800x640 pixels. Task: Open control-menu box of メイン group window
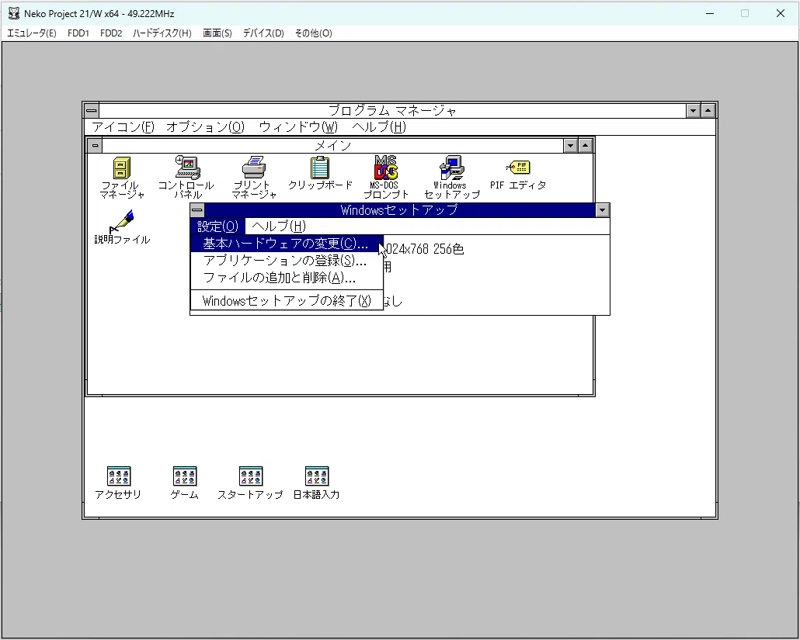tap(95, 146)
